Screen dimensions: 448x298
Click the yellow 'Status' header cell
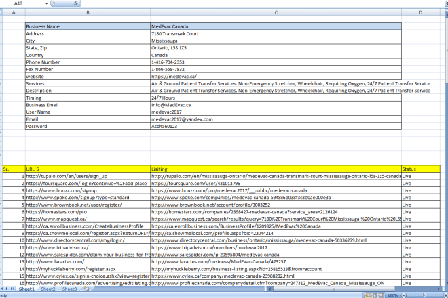tap(421, 169)
